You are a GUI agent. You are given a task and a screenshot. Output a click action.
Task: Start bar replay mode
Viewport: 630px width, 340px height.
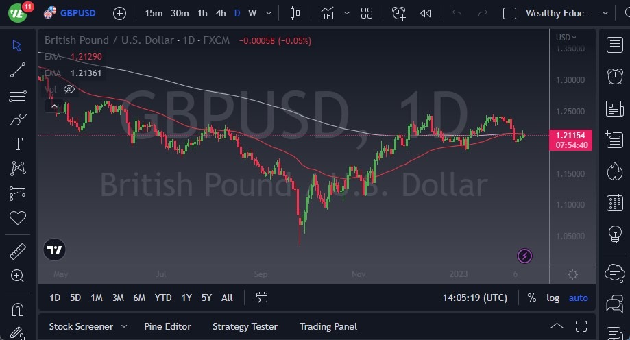point(426,13)
